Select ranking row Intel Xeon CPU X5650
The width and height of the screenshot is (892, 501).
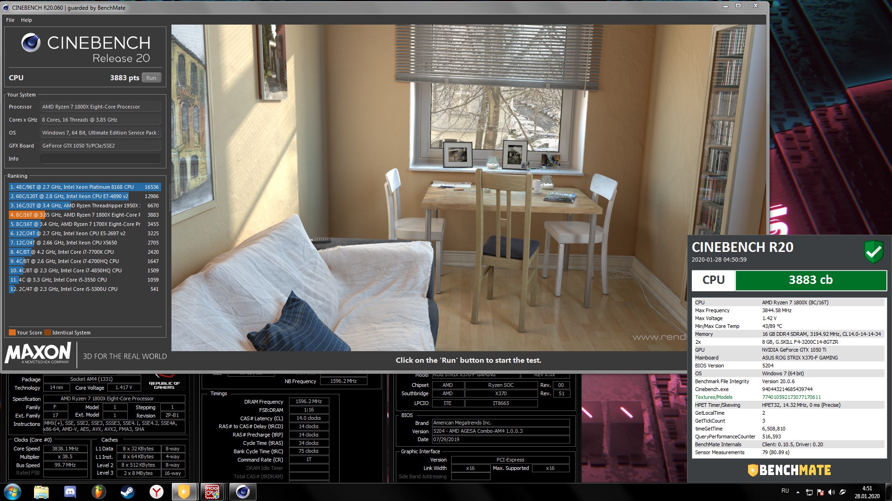coord(85,243)
